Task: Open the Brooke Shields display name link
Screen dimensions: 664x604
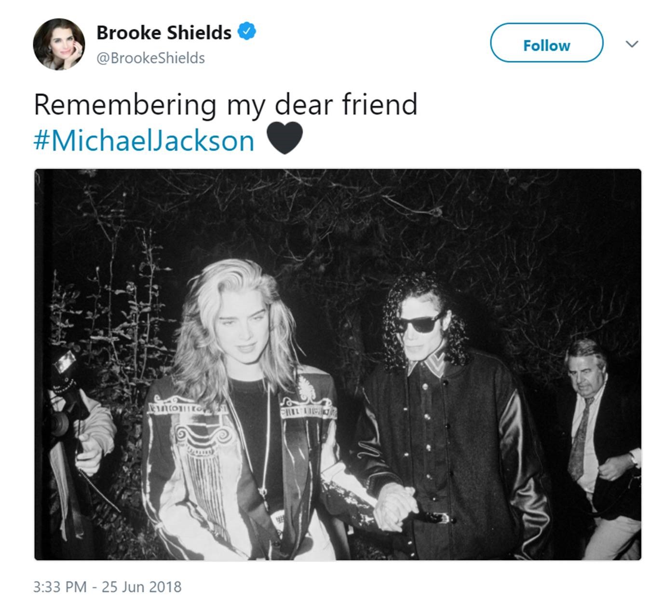Action: (x=164, y=32)
